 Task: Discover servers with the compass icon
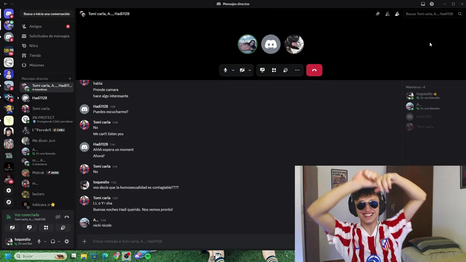tap(9, 202)
